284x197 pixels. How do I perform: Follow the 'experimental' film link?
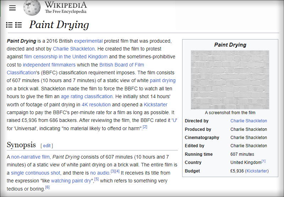coord(88,41)
